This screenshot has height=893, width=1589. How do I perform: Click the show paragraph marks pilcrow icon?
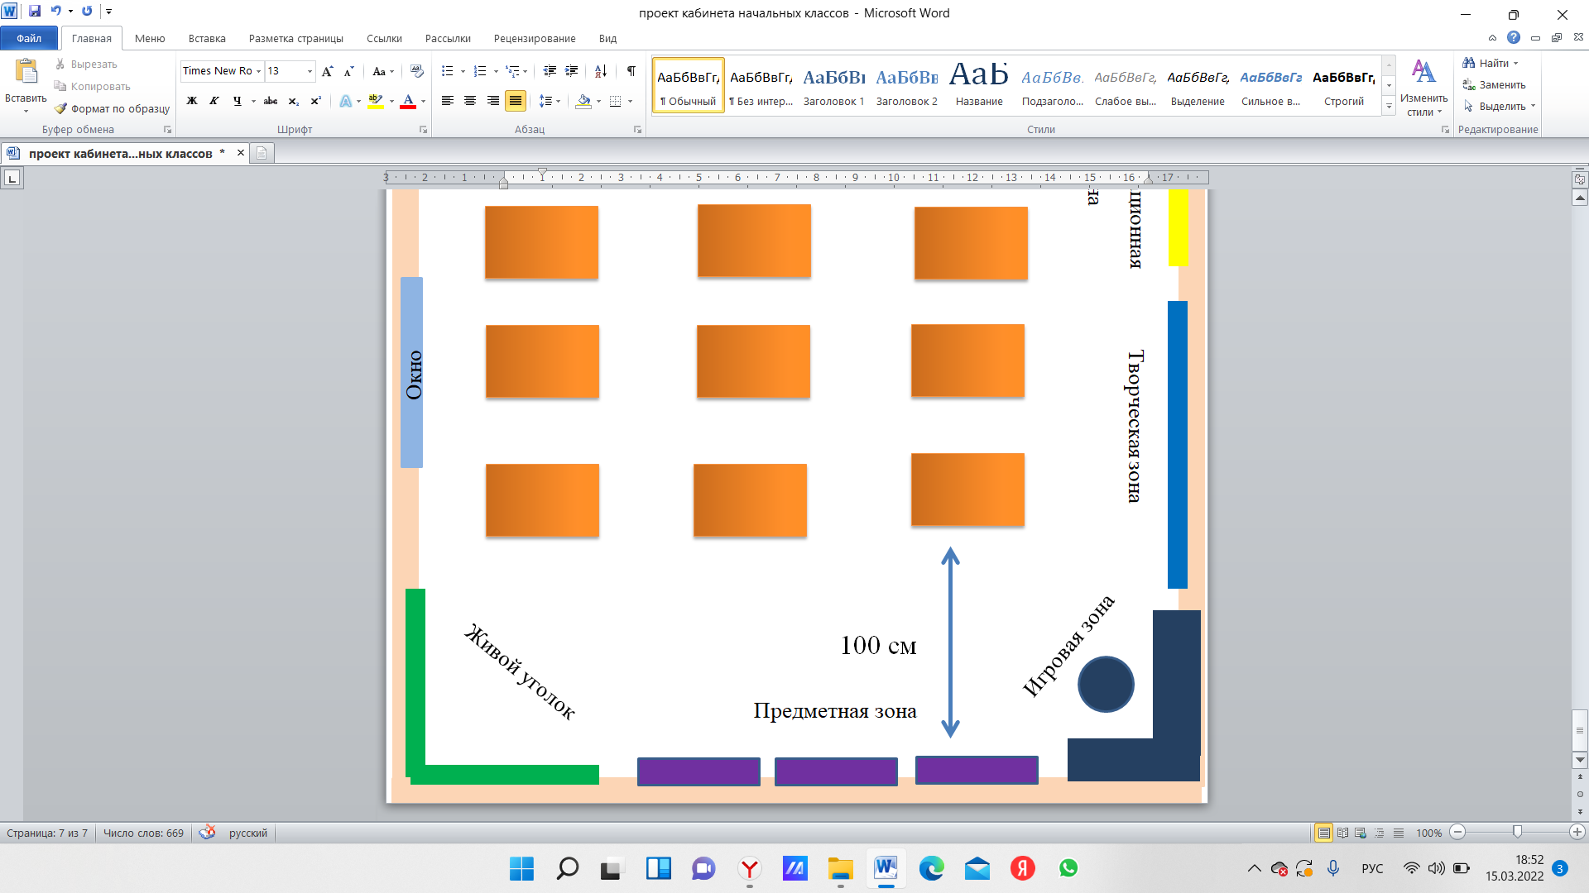(631, 71)
